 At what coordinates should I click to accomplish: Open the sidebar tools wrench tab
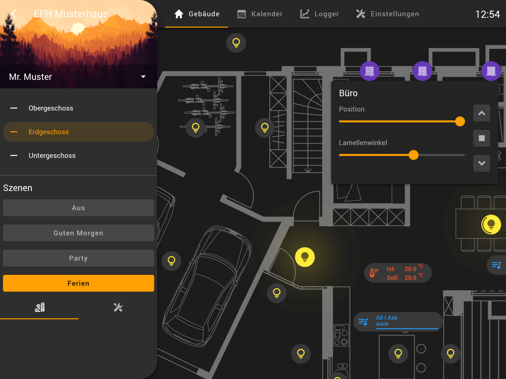coord(118,307)
